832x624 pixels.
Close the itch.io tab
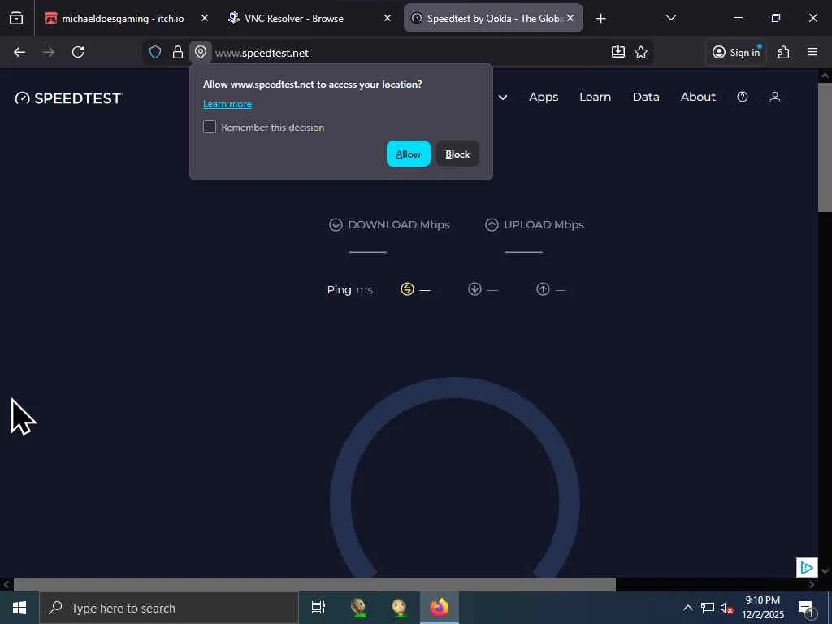(x=205, y=19)
